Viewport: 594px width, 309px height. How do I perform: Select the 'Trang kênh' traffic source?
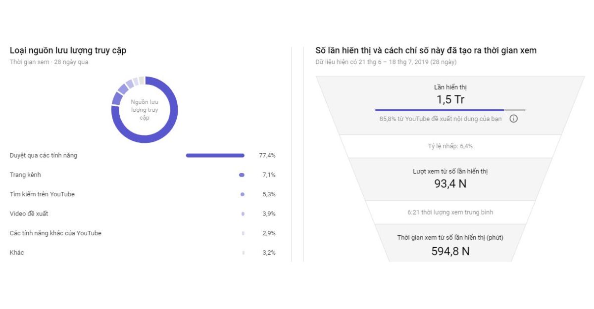coord(143,175)
